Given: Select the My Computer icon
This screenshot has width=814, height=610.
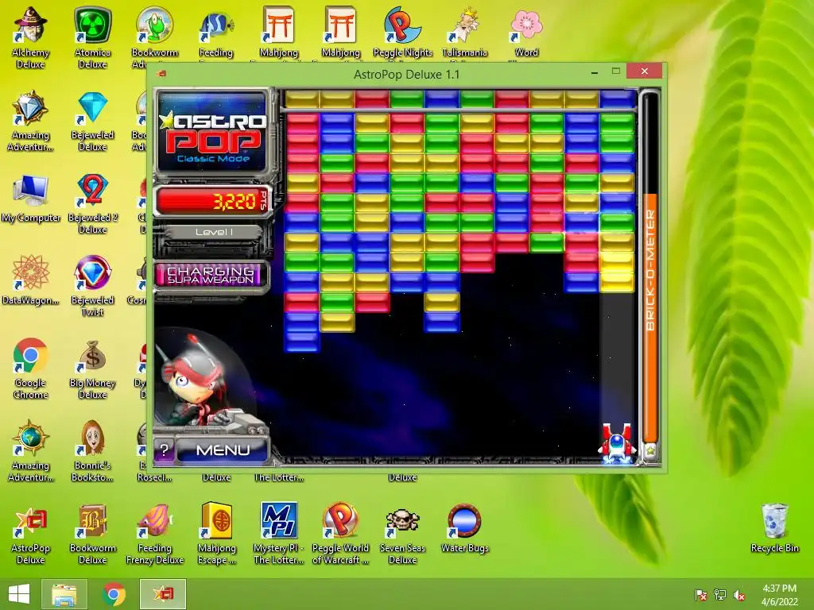Looking at the screenshot, I should [x=30, y=198].
